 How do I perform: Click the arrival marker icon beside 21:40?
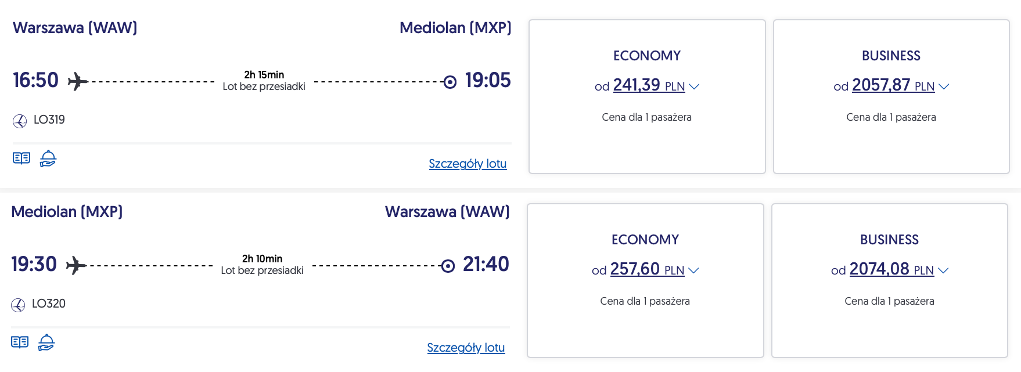click(x=448, y=266)
